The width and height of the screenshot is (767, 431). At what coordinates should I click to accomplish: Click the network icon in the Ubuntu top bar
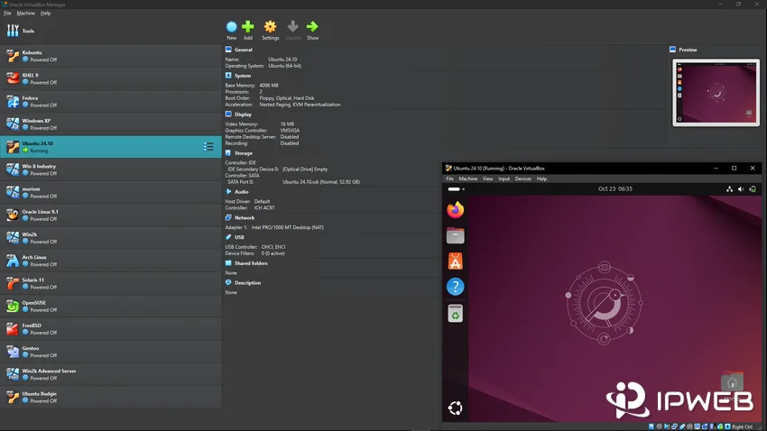[x=729, y=189]
